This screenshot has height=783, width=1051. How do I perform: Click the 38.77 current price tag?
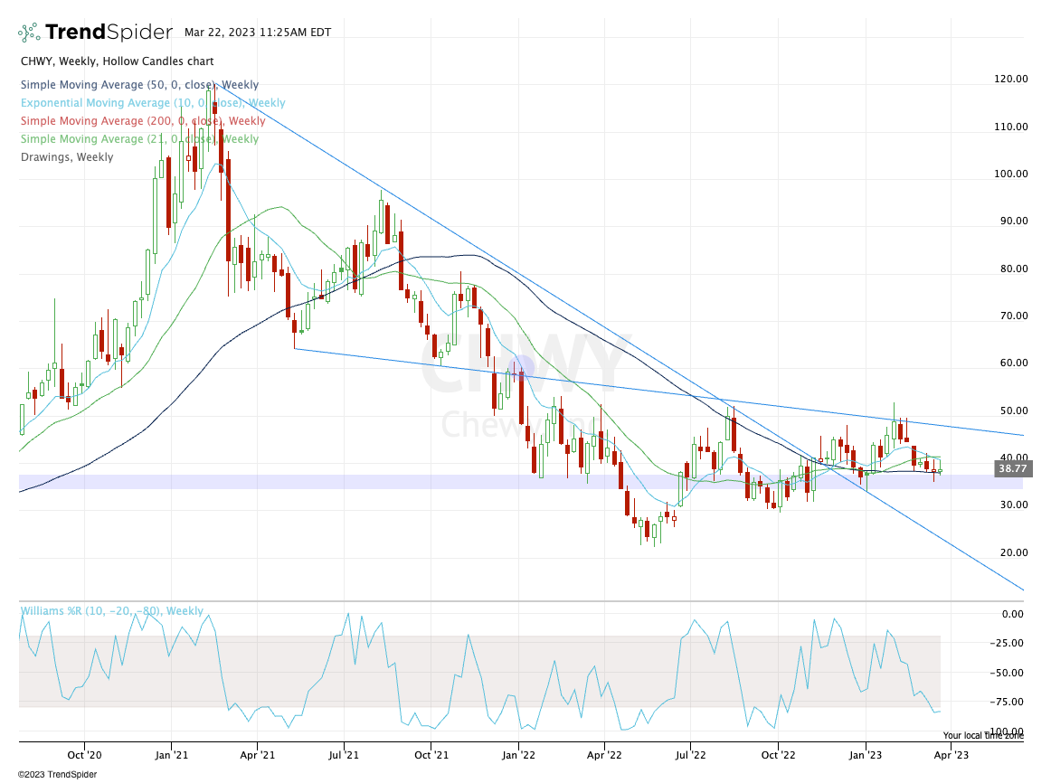[1011, 469]
